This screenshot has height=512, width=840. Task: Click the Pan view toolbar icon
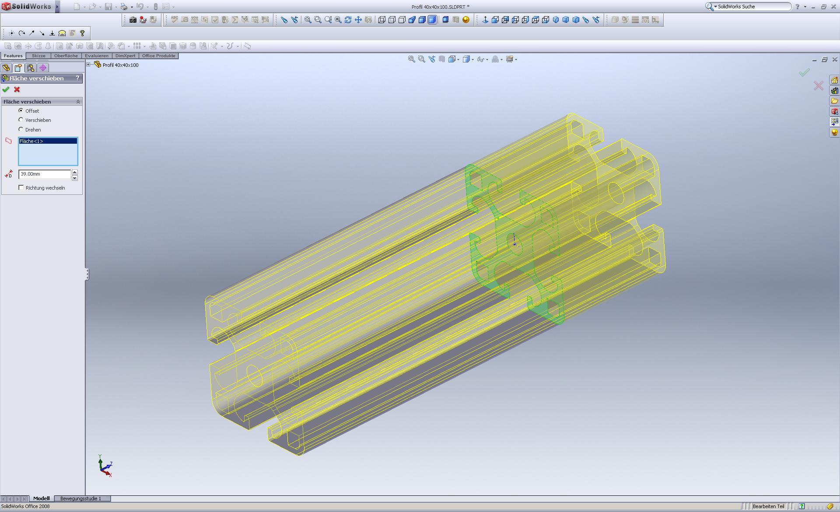pos(358,20)
